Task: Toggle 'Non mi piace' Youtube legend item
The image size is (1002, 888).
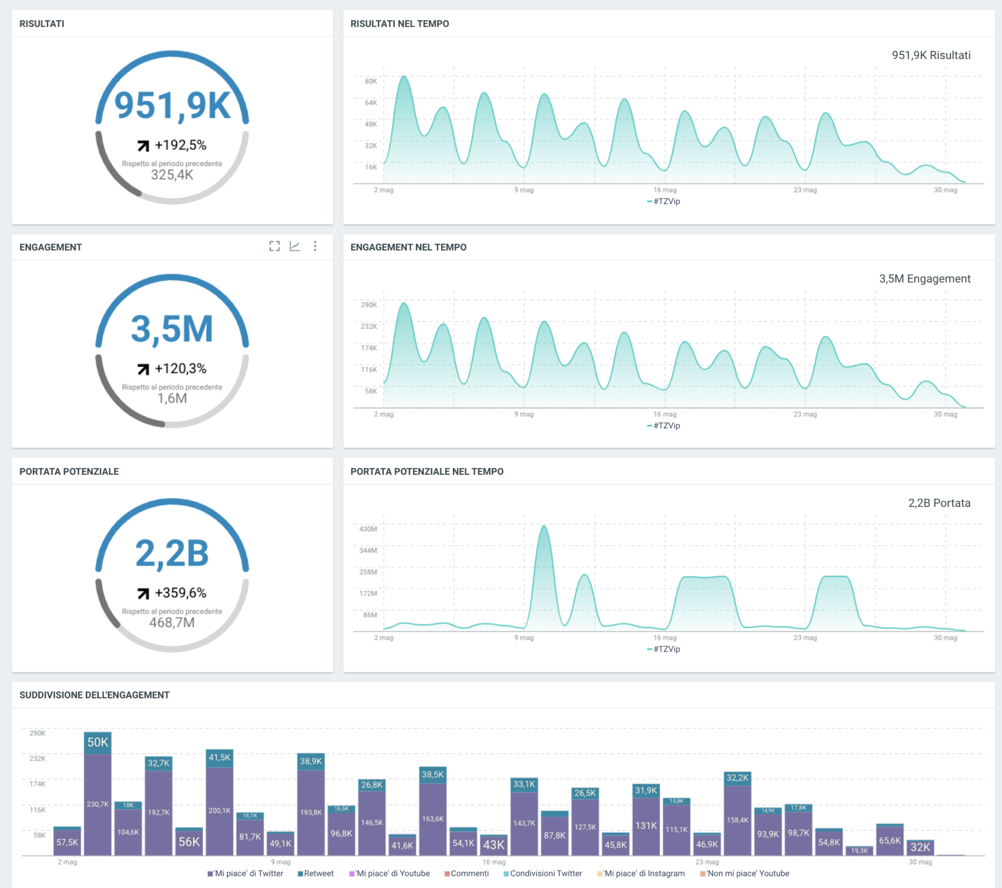Action: tap(745, 873)
